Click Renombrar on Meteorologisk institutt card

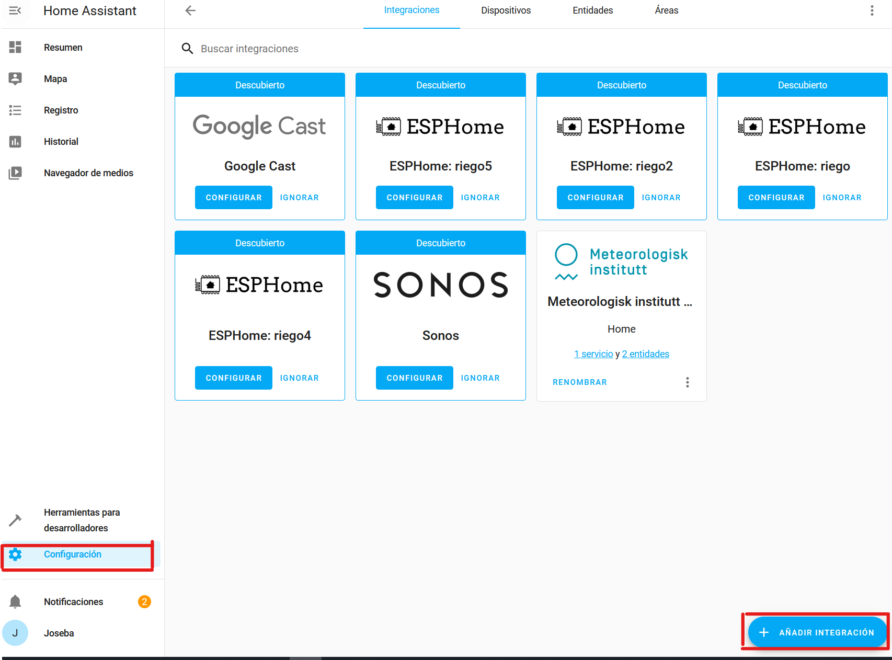coord(580,382)
